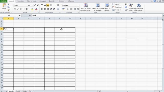Toggle wrap text automatically
164x92 pixels.
pyautogui.click(x=58, y=5)
